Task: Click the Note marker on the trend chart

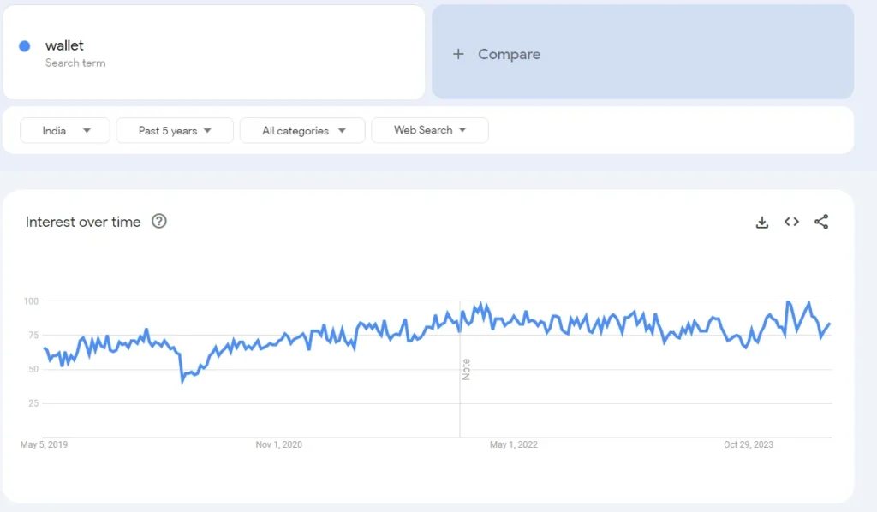Action: point(461,368)
